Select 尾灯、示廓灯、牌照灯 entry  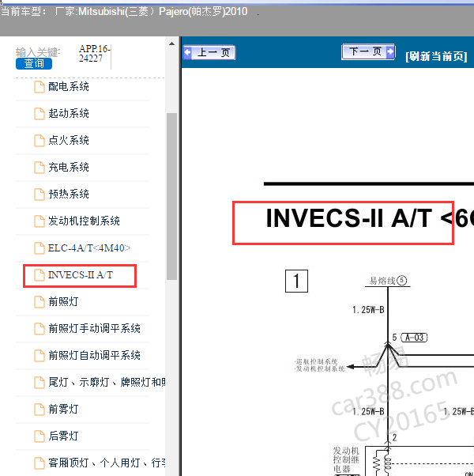[107, 382]
